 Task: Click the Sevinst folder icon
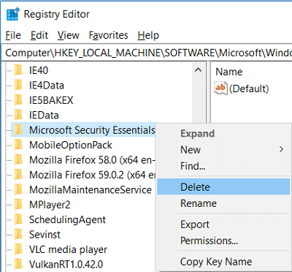(x=18, y=235)
